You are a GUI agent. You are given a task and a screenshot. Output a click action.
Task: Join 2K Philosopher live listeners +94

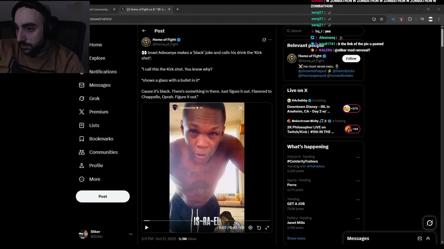[x=352, y=129]
